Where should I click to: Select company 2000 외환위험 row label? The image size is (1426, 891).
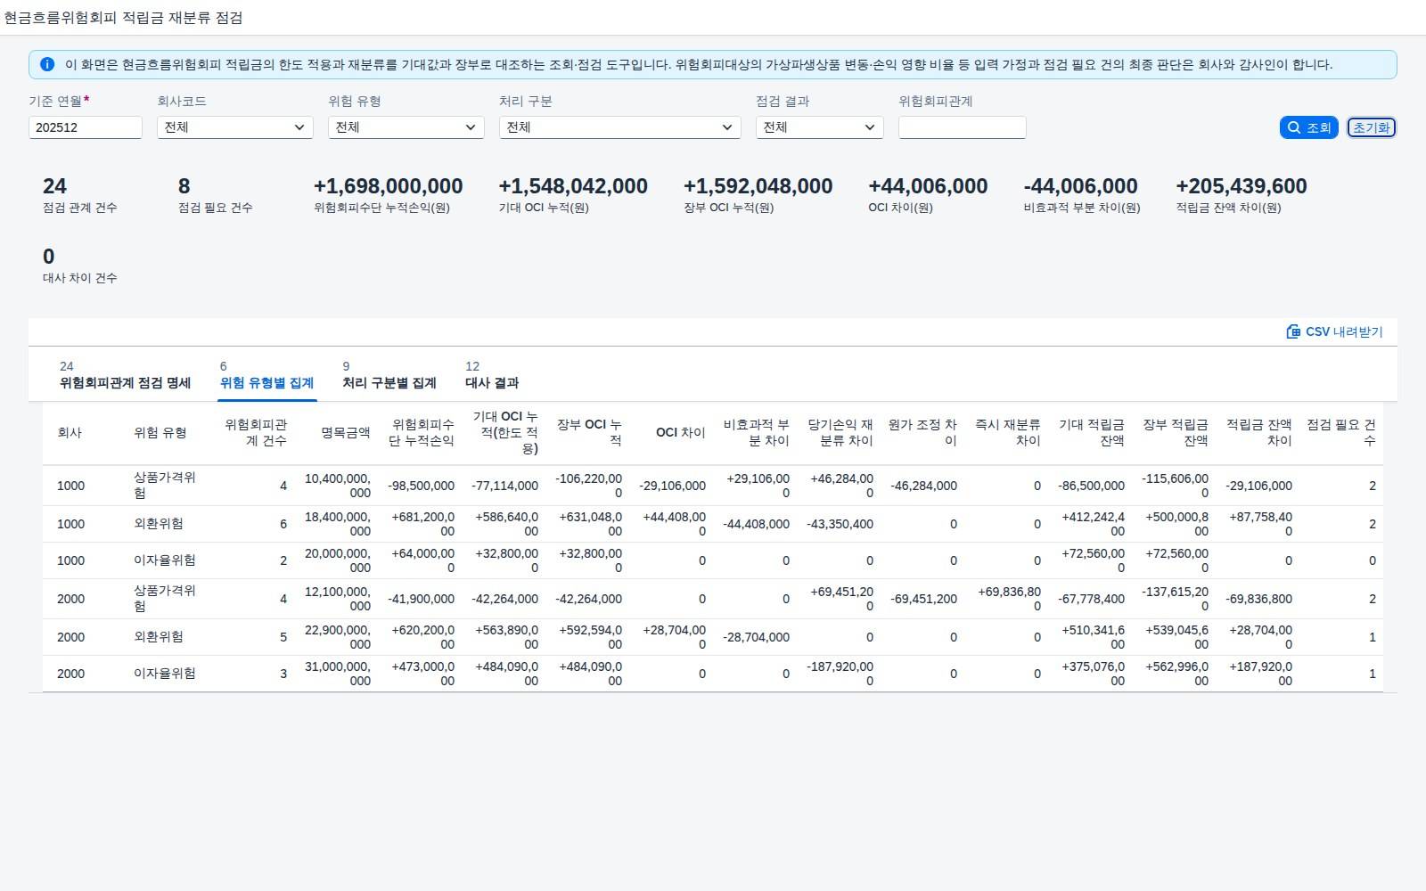(x=159, y=637)
